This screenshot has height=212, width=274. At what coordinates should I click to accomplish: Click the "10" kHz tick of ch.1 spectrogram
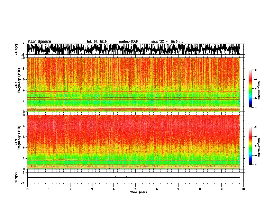click(x=24, y=58)
